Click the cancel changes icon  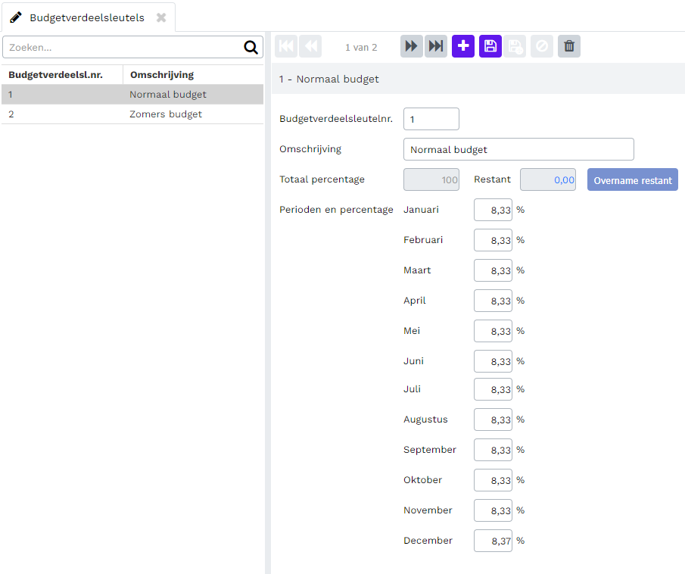click(542, 46)
